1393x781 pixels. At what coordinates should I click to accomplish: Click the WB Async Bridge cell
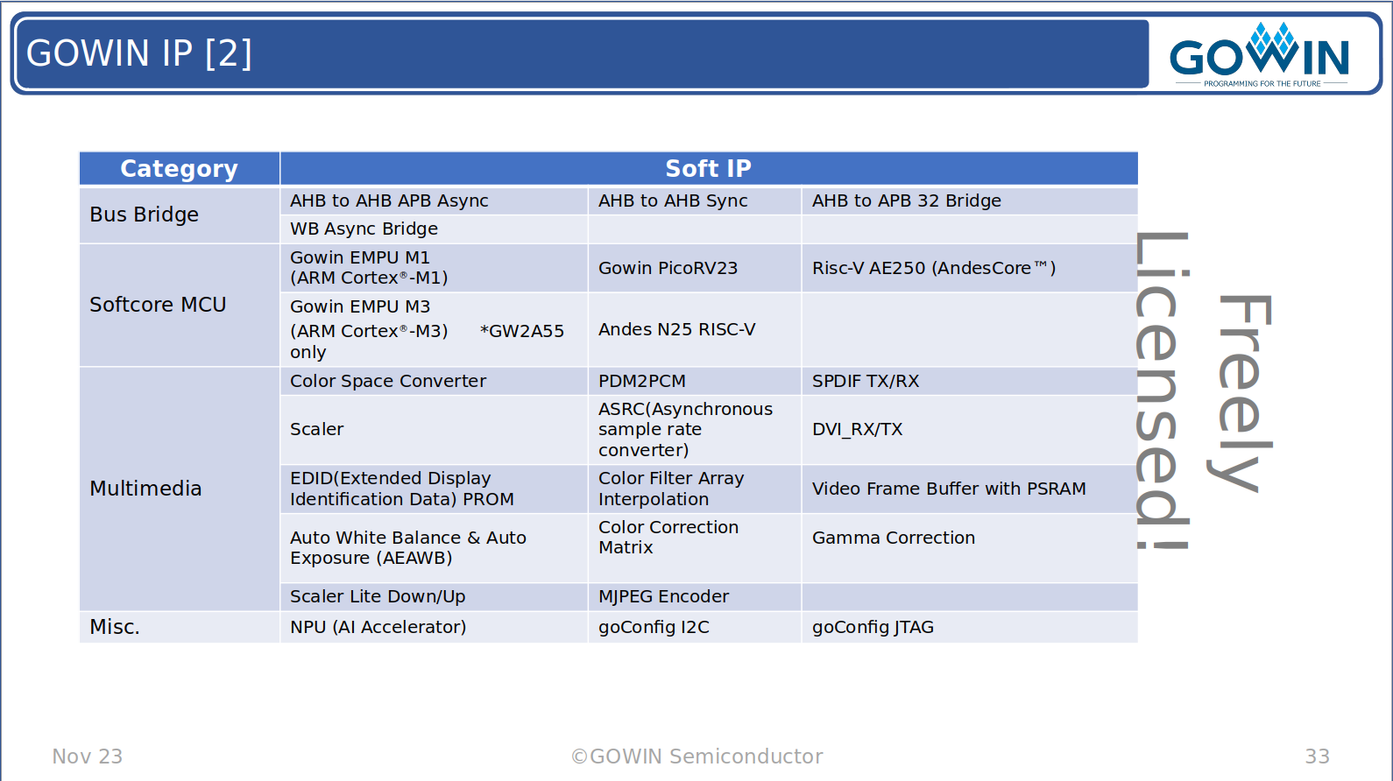434,229
